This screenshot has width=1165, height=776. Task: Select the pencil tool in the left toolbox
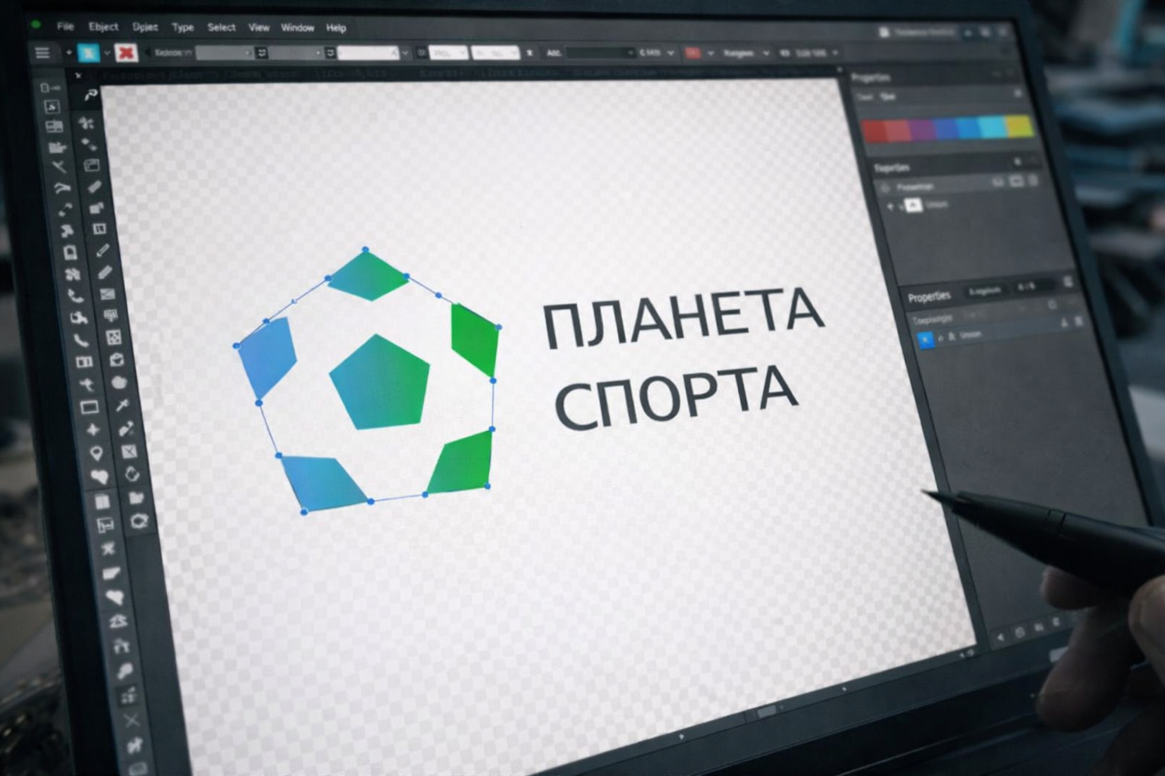[x=102, y=250]
